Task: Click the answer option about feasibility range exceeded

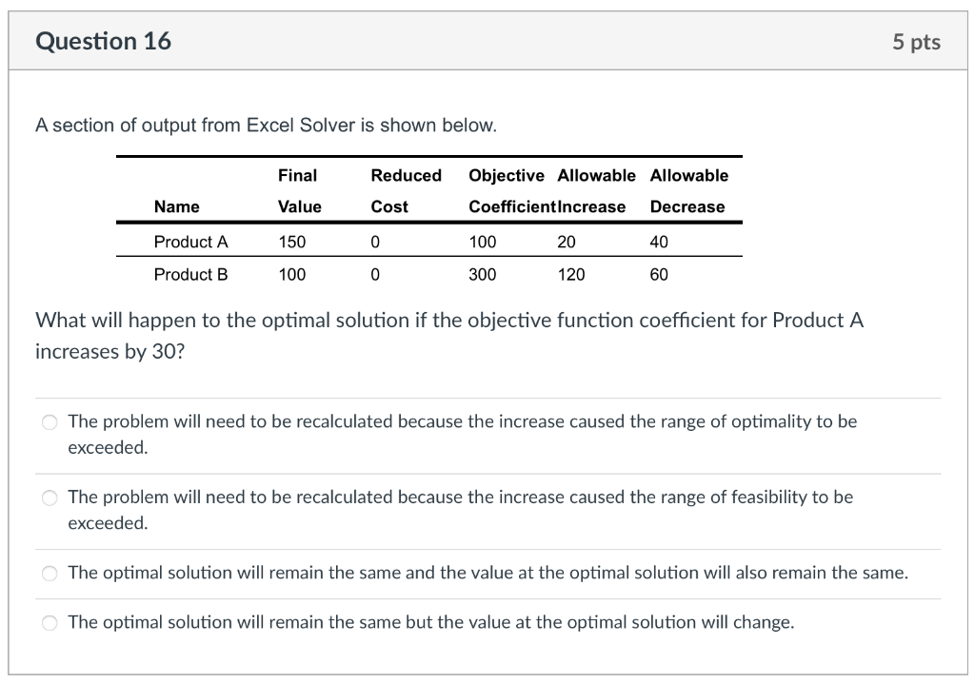Action: tap(461, 510)
